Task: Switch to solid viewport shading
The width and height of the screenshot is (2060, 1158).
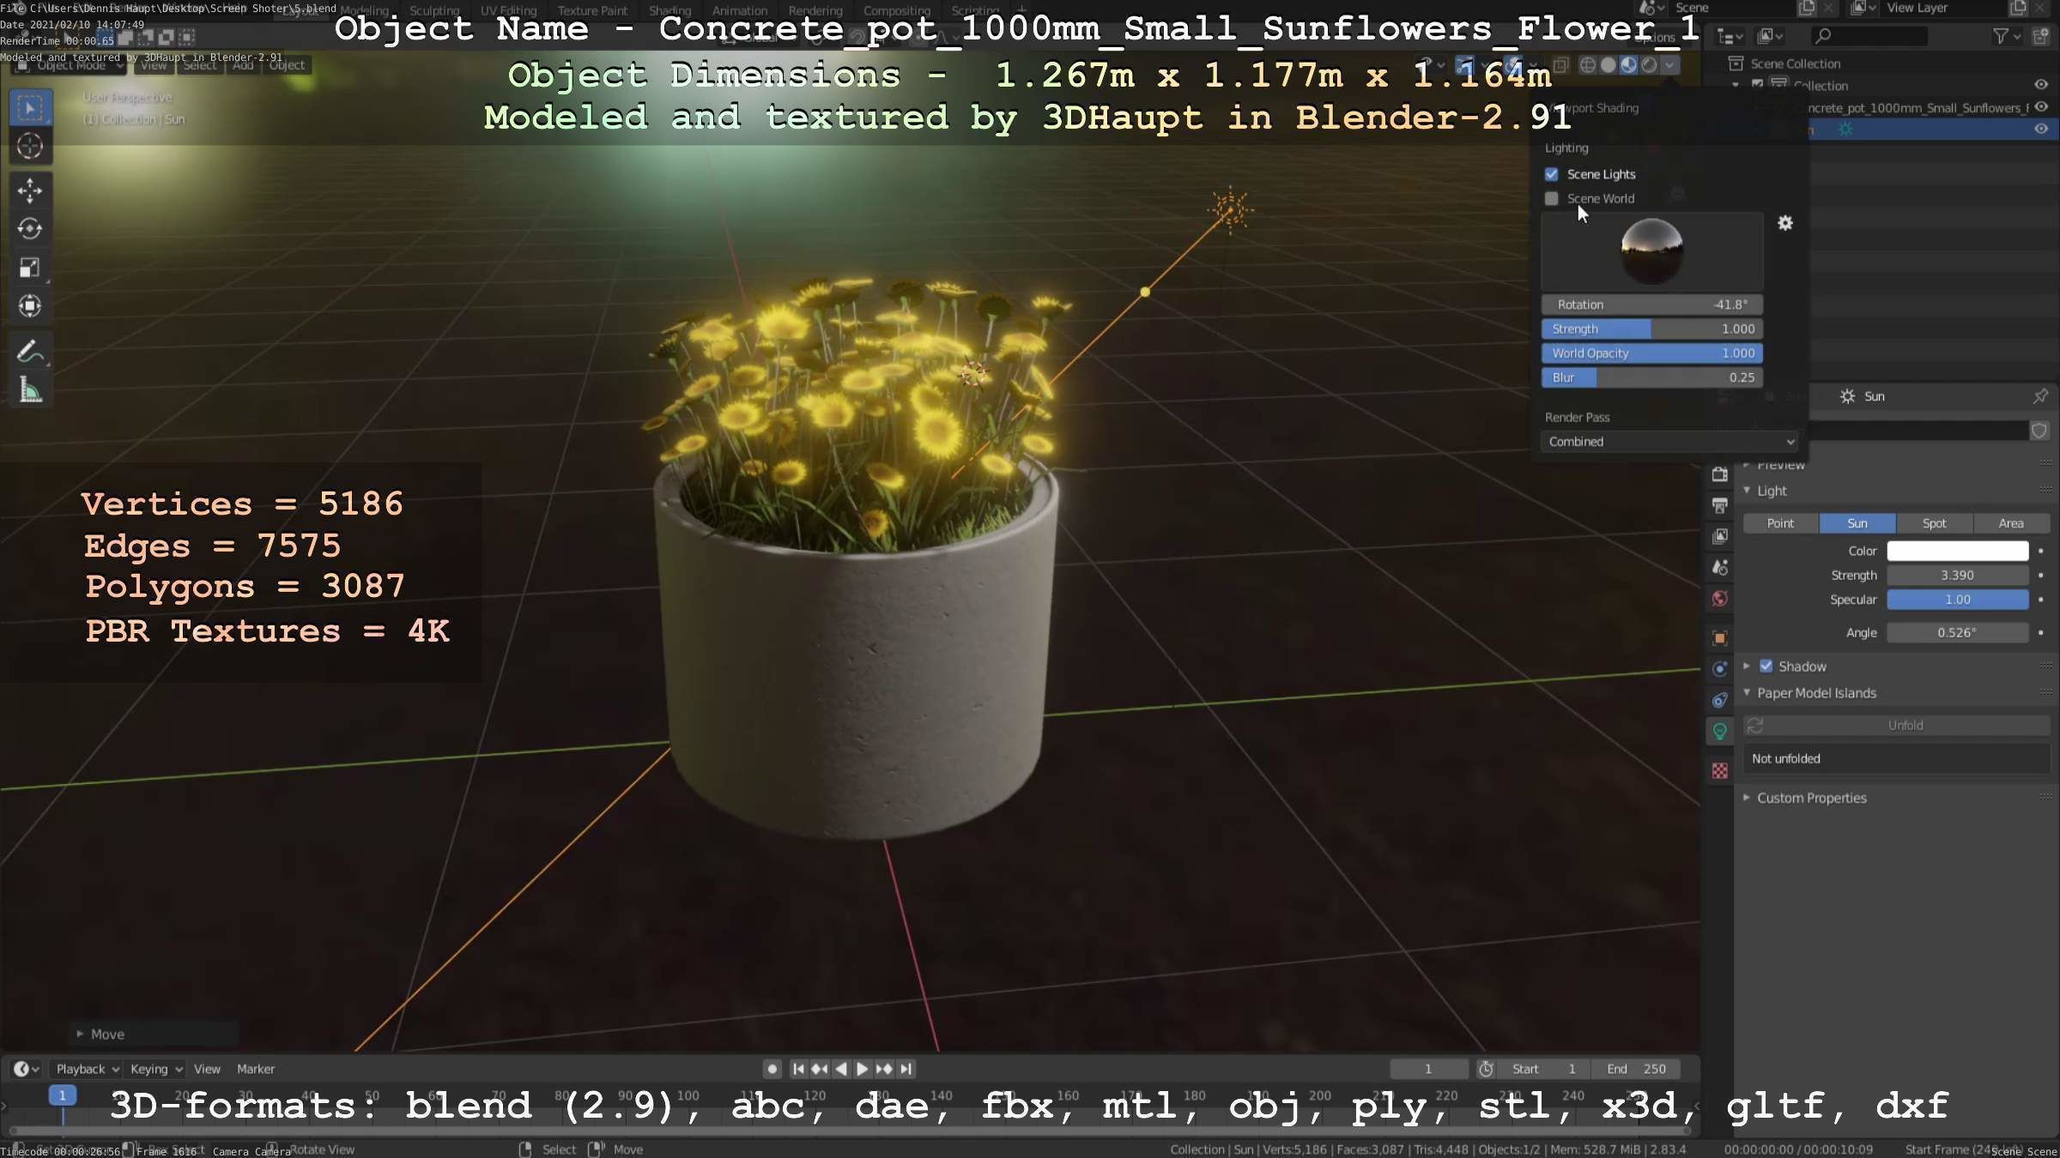Action: (x=1609, y=65)
